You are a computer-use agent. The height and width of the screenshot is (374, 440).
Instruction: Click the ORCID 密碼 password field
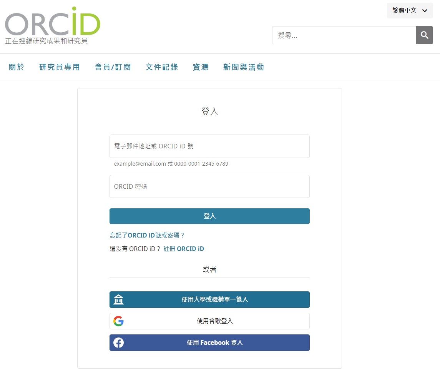coord(209,186)
